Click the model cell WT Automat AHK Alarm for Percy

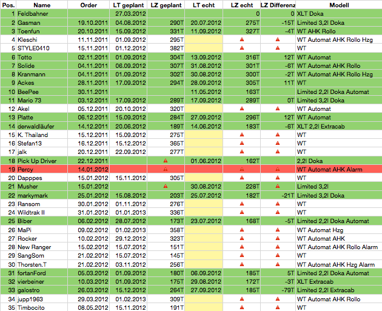click(339, 169)
